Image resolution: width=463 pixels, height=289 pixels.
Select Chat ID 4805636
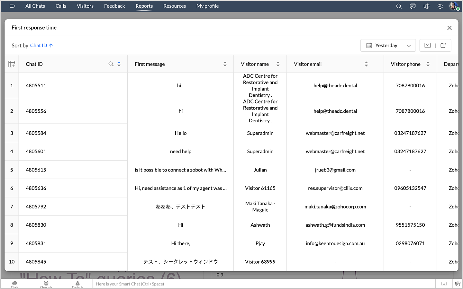point(36,188)
